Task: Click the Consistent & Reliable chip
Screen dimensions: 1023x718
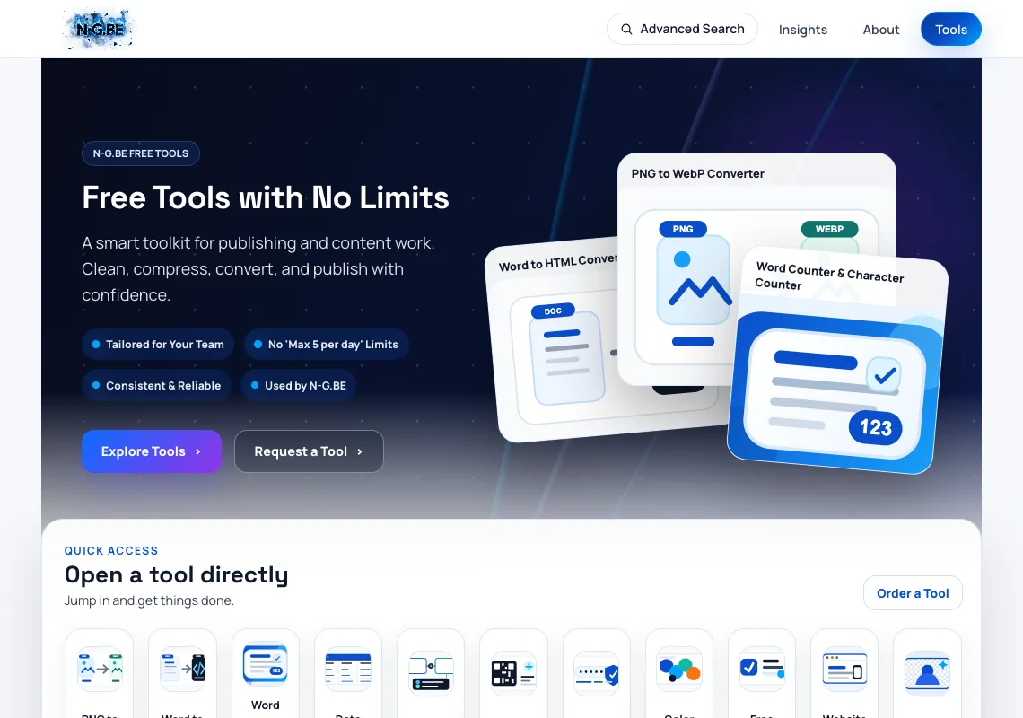Action: [x=156, y=385]
